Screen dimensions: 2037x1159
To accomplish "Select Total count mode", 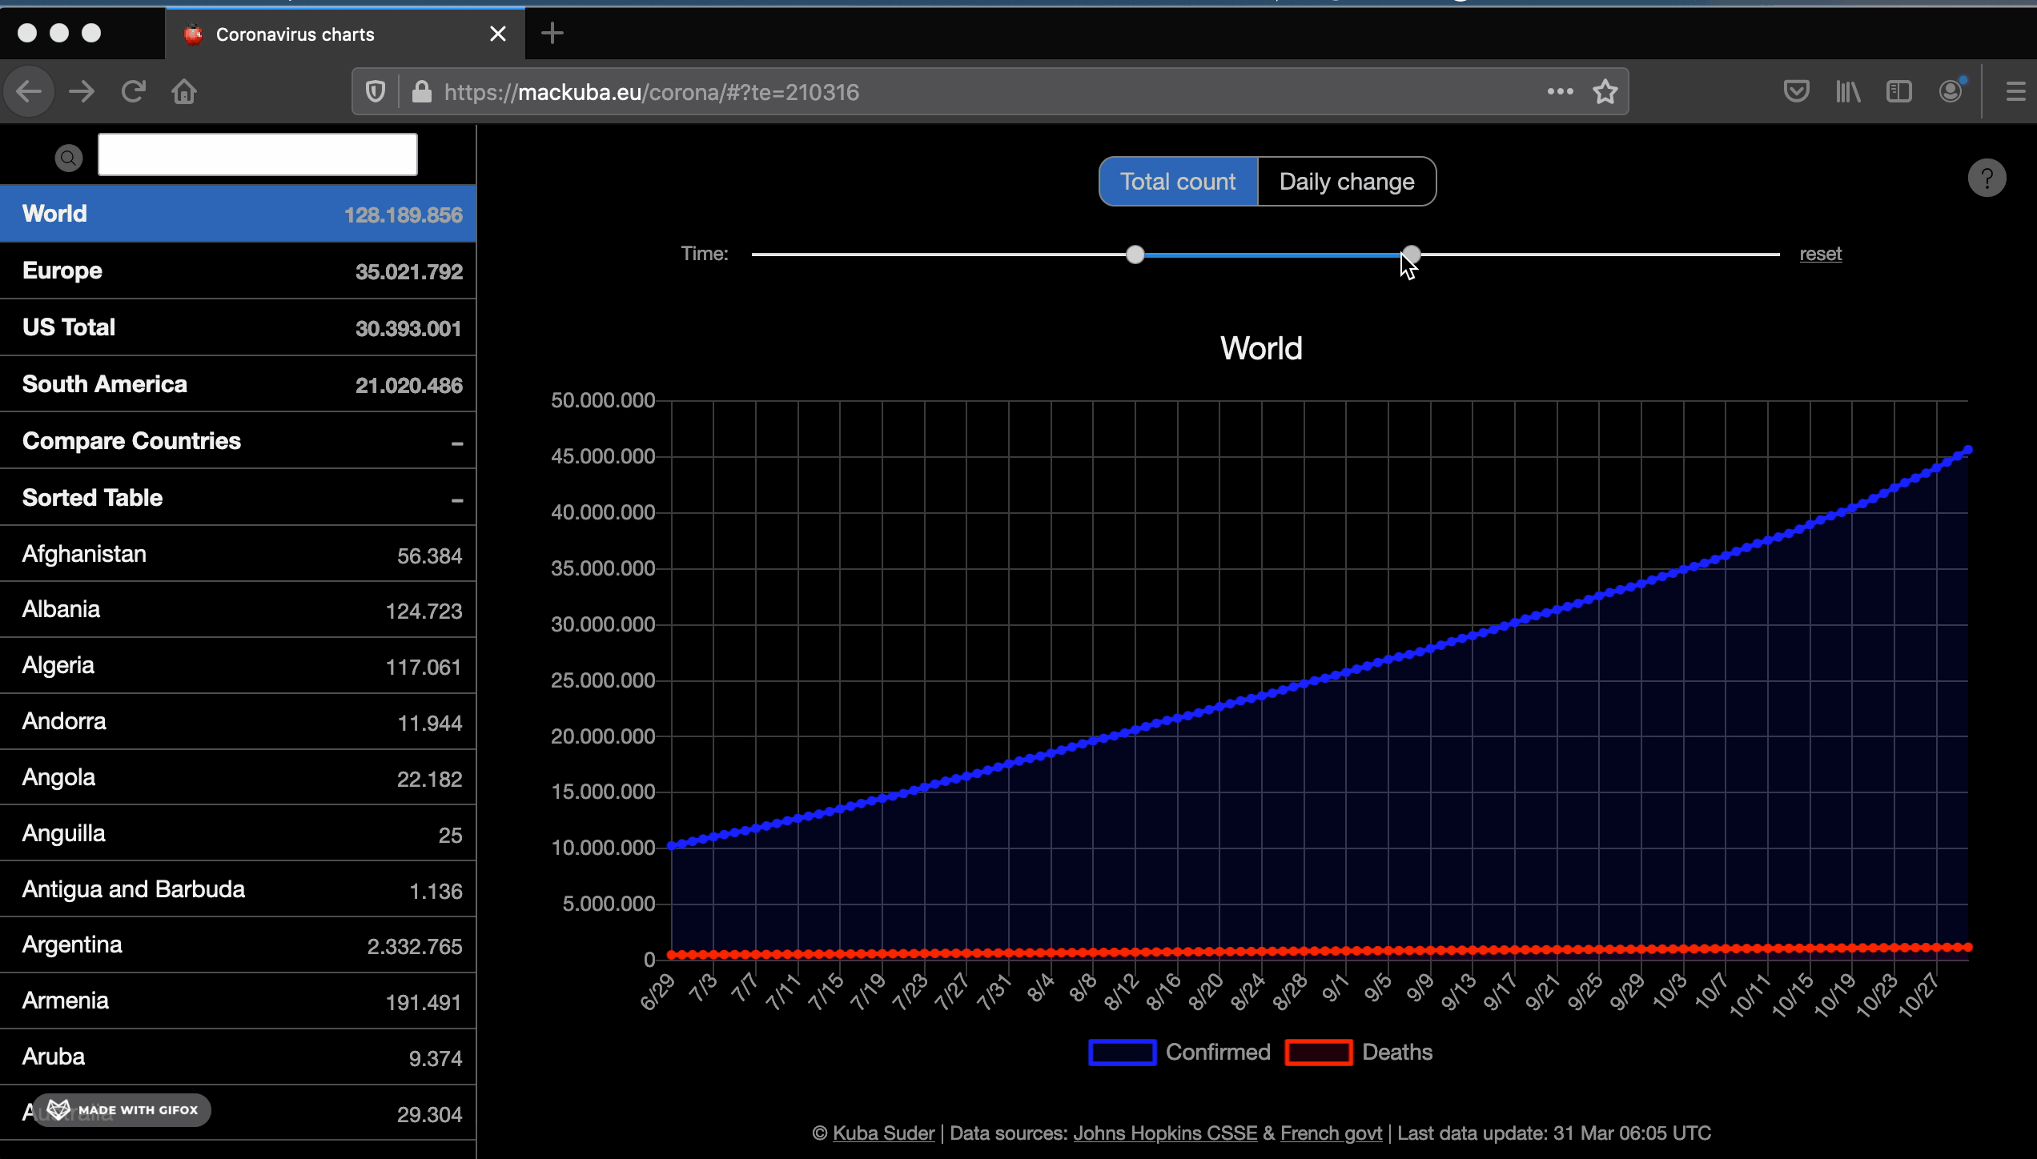I will [1178, 182].
